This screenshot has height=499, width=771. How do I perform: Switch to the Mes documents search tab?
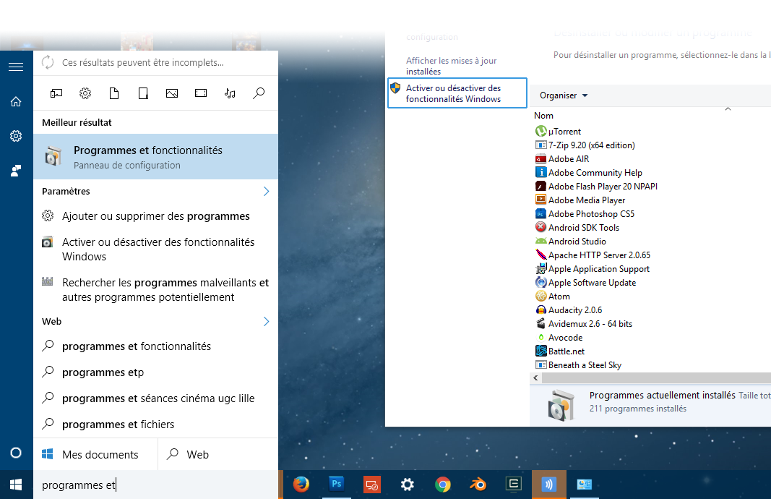(x=95, y=454)
